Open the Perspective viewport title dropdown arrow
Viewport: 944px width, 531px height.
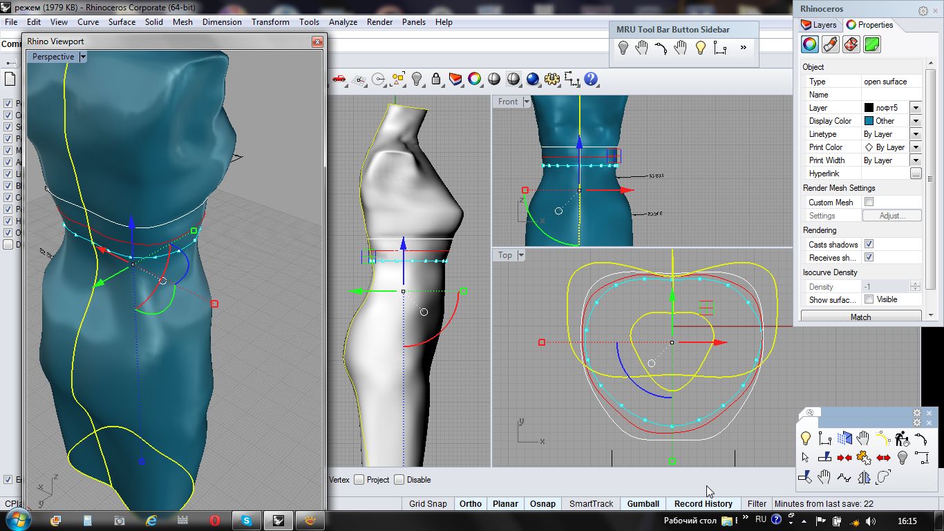(x=83, y=57)
